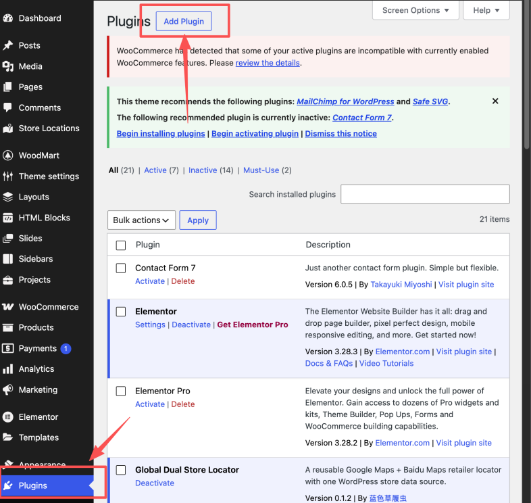Screen dimensions: 531x503
Task: Click the Theme settings sliders icon
Action: click(8, 176)
